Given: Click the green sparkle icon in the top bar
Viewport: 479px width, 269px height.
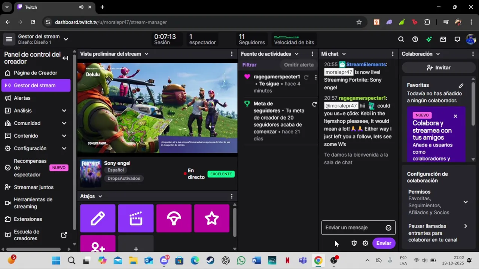Looking at the screenshot, I should click(x=429, y=39).
